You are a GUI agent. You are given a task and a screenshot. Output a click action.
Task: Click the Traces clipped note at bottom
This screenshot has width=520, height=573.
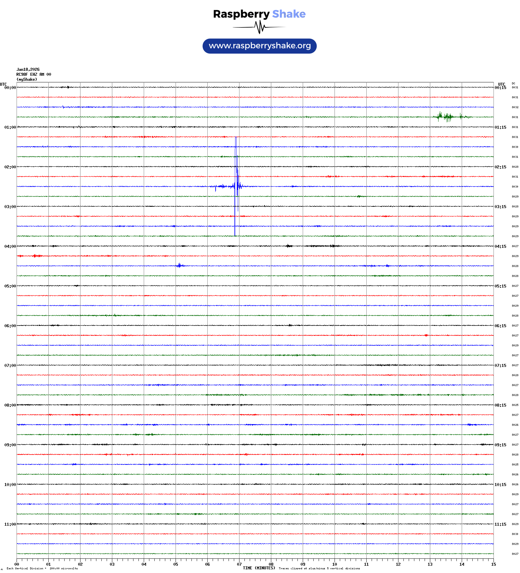pyautogui.click(x=319, y=569)
